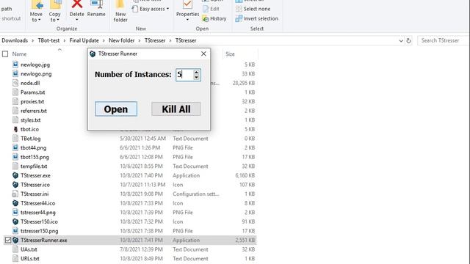Click the TStresser Runner title icon

tap(93, 54)
